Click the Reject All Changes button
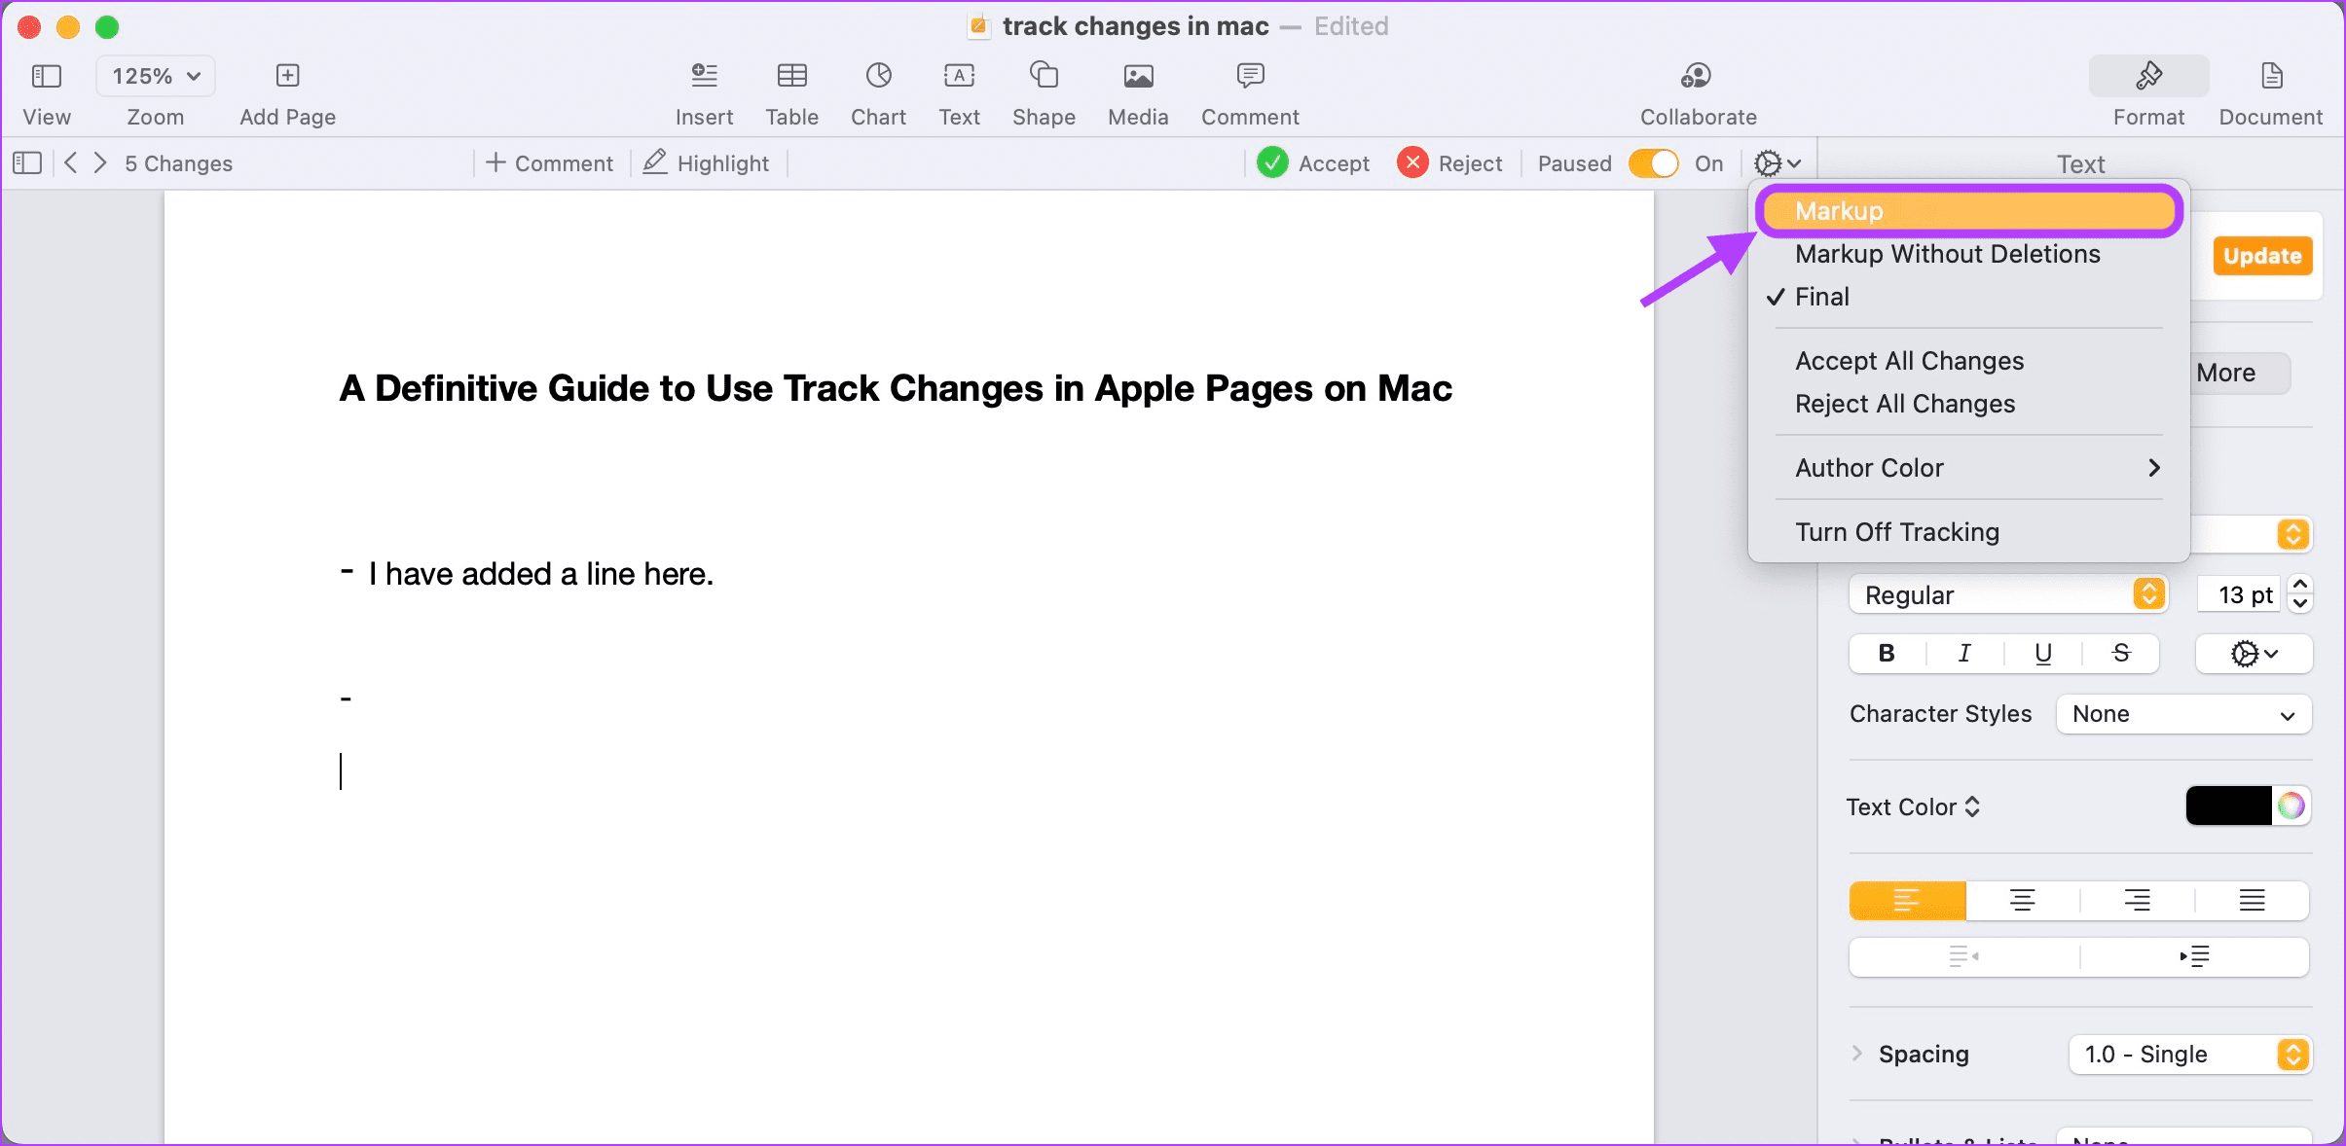 [1906, 404]
